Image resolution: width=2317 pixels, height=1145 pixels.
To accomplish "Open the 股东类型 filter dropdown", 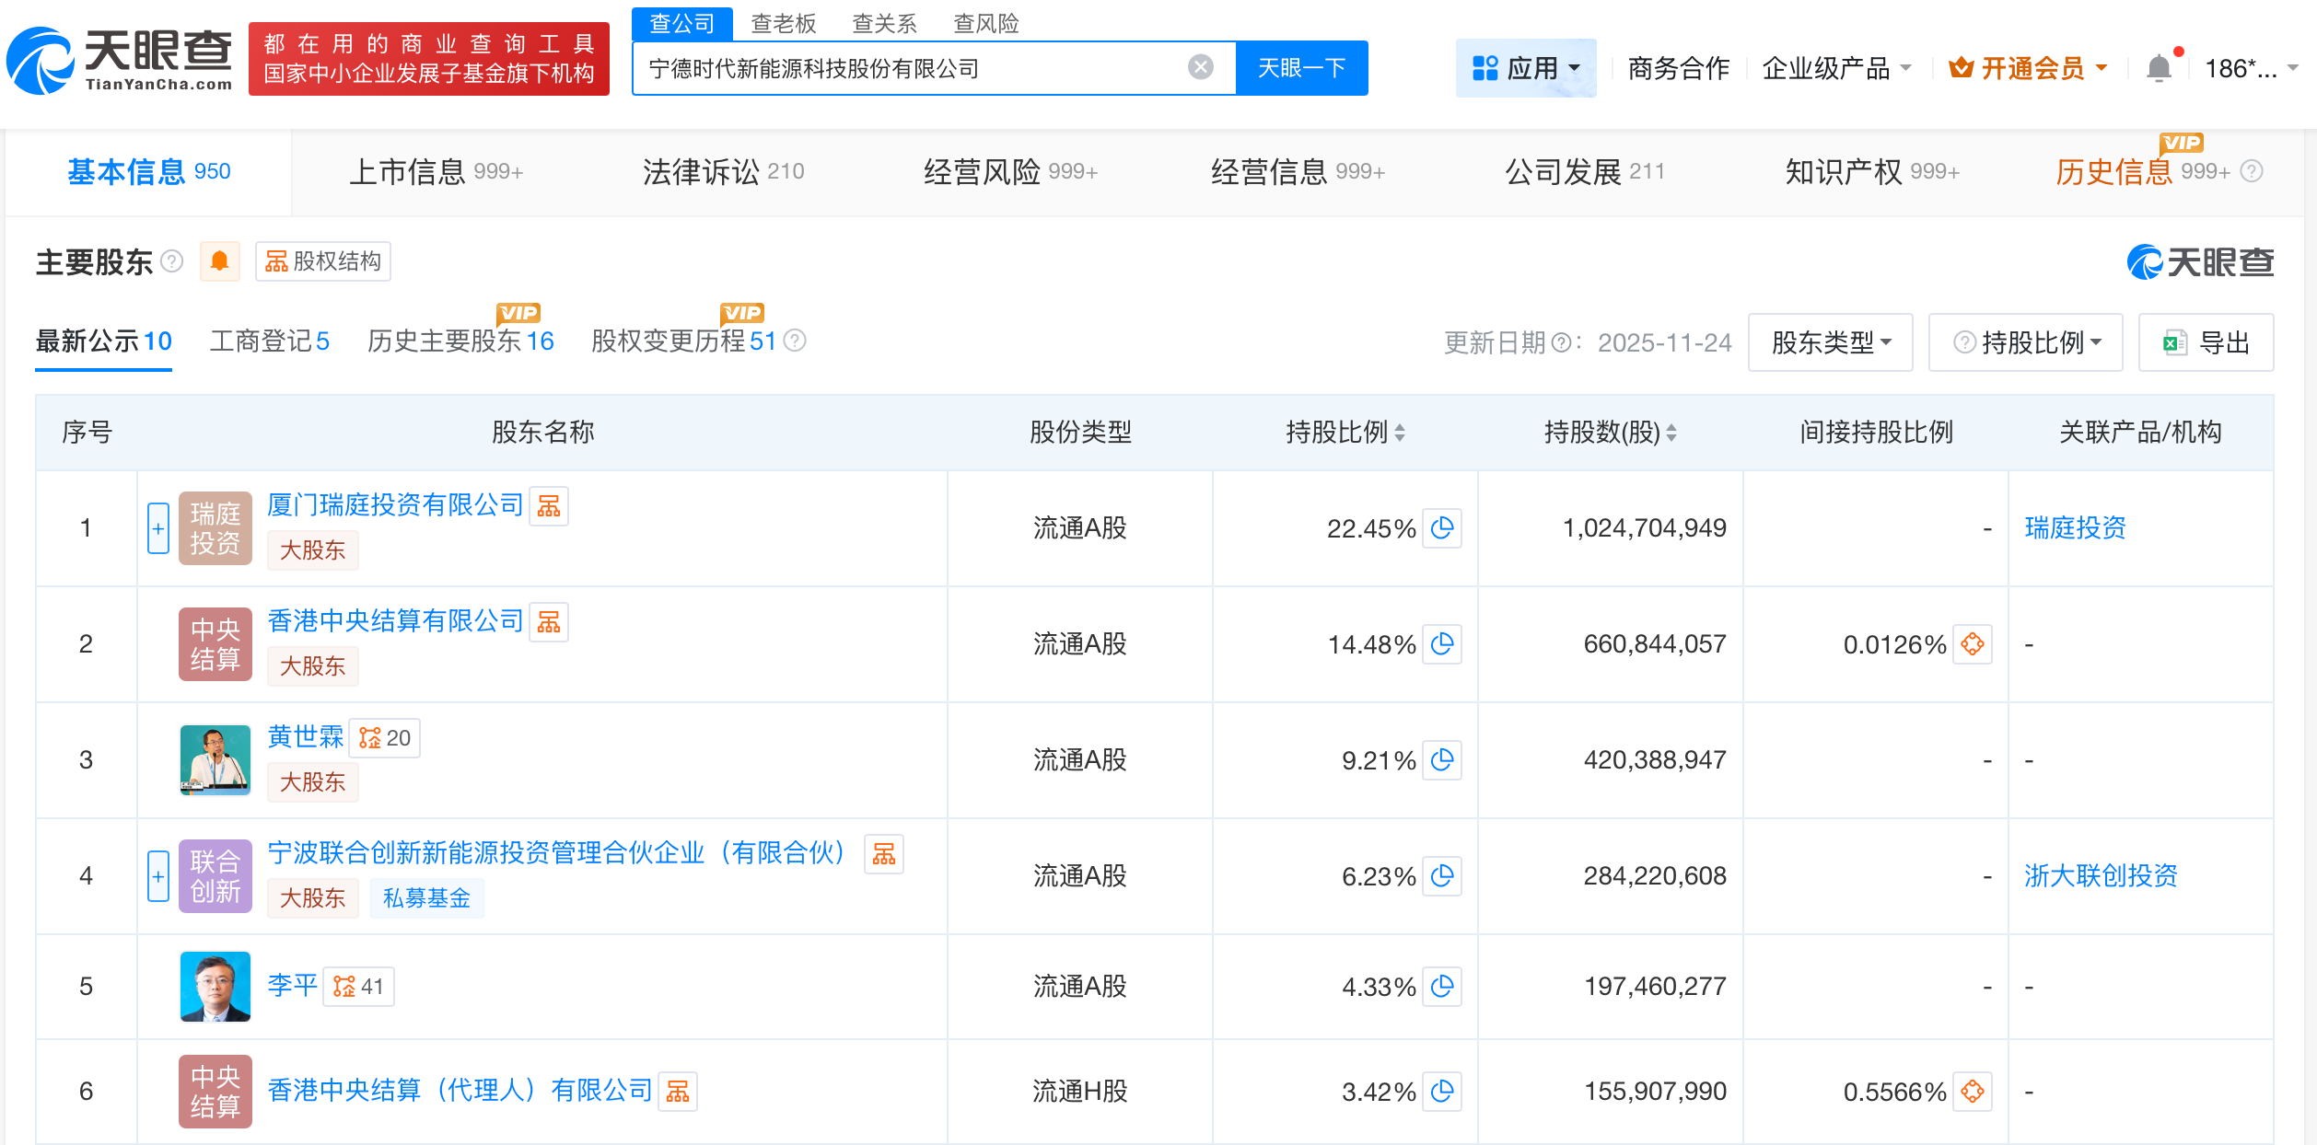I will (1829, 341).
